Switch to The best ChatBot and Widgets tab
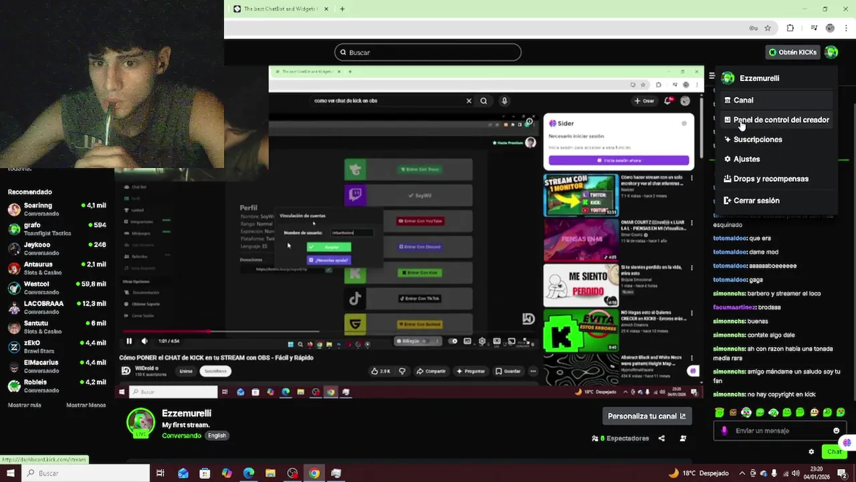The height and width of the screenshot is (482, 856). (x=282, y=9)
